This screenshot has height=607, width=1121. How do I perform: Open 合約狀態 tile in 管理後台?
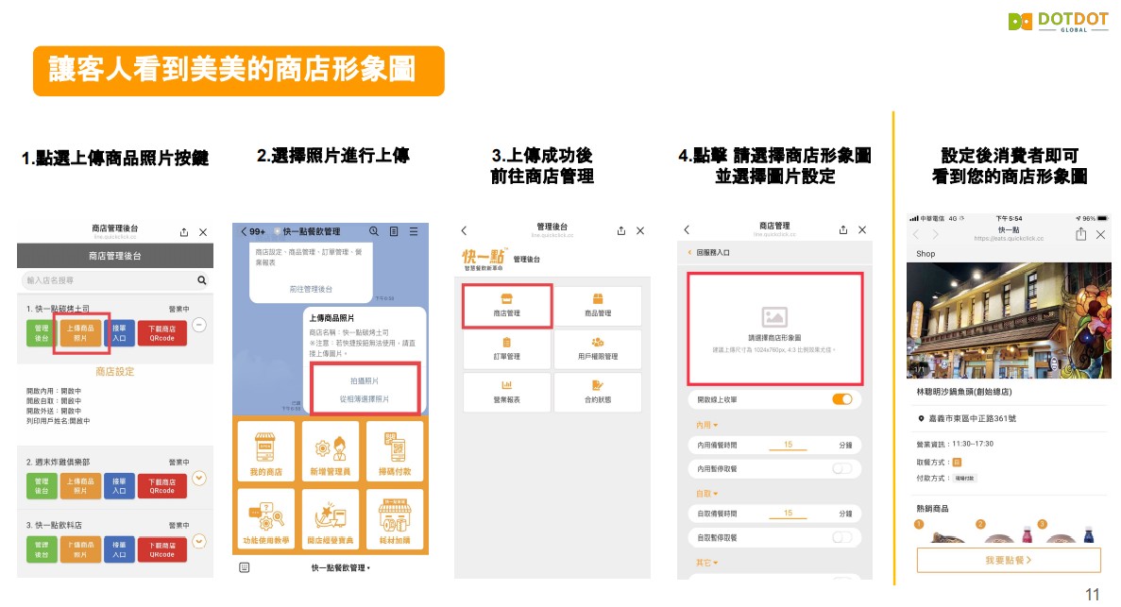(x=598, y=392)
